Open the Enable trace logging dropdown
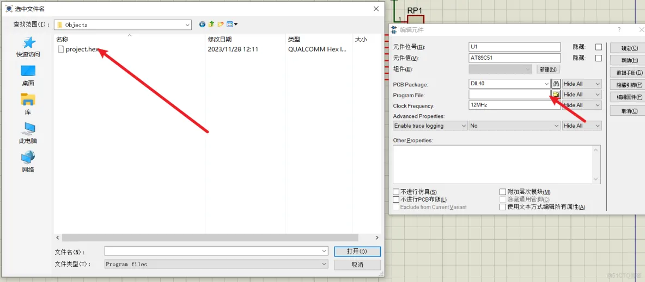 (x=430, y=126)
